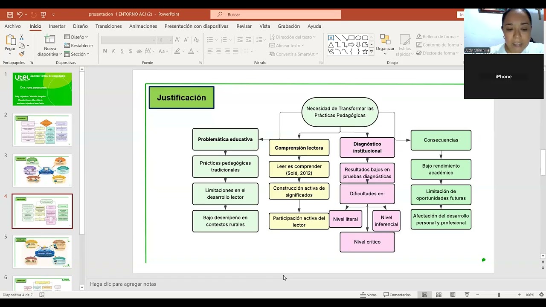Click the Pegar clipboard icon
Screen dimensions: 546x307
click(x=10, y=41)
